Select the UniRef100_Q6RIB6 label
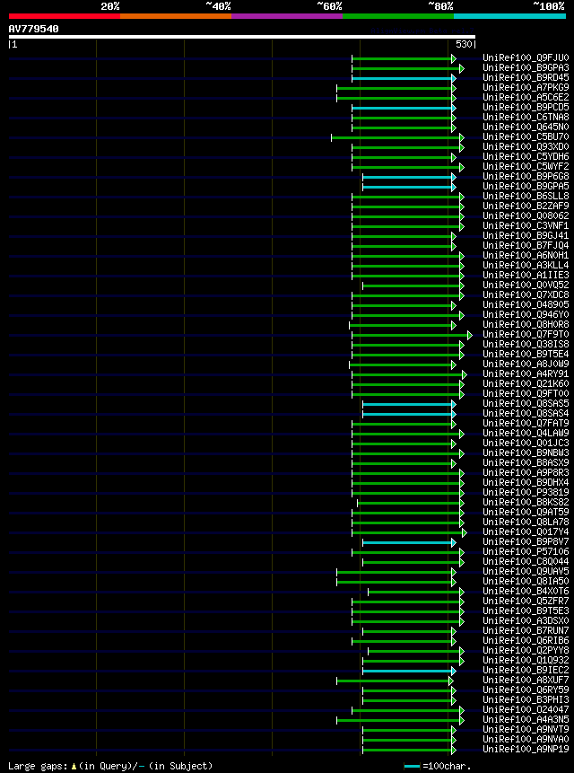The height and width of the screenshot is (773, 574). tap(526, 640)
